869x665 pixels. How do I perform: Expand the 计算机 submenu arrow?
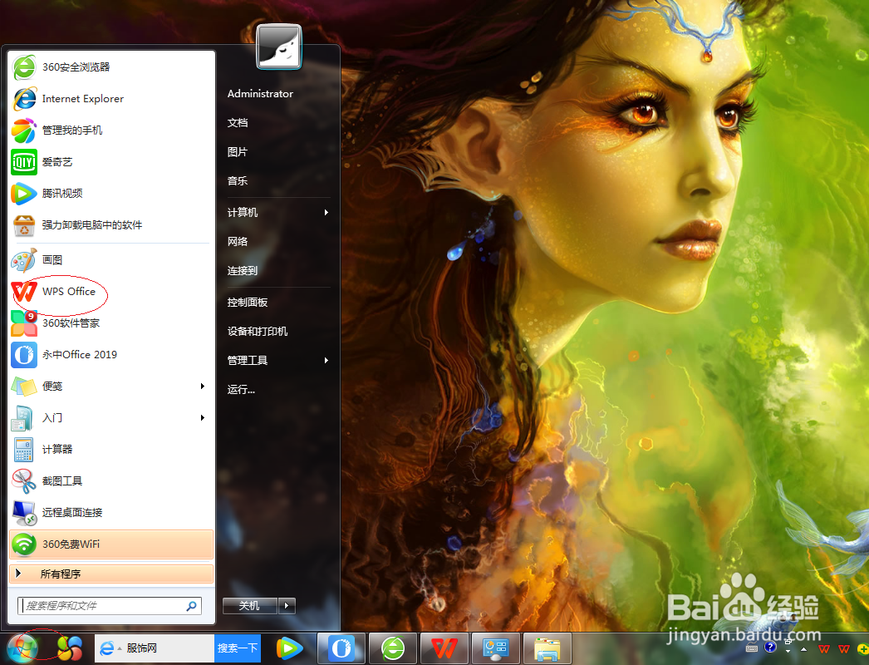(326, 213)
